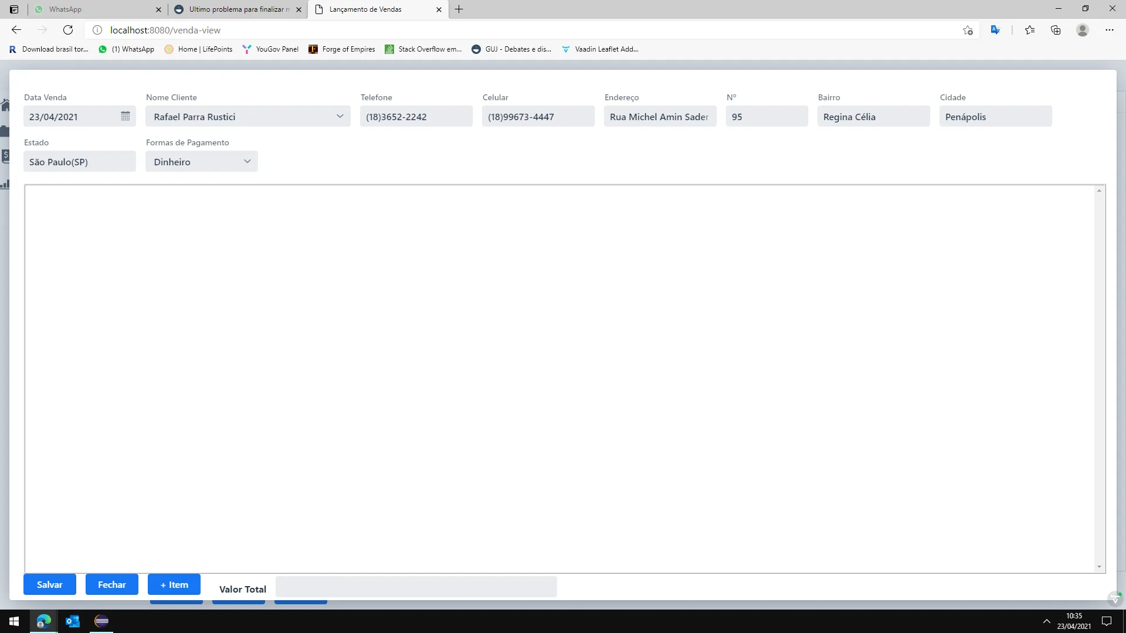The height and width of the screenshot is (633, 1126).
Task: Switch to Ultimo problema para finalizar tab
Action: 235,9
